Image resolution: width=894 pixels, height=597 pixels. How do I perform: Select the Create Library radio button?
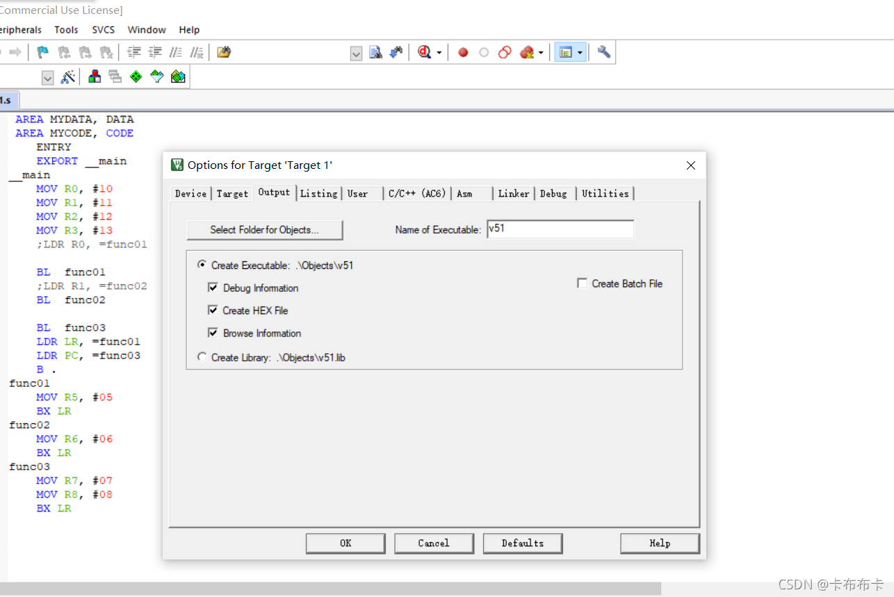(x=202, y=357)
